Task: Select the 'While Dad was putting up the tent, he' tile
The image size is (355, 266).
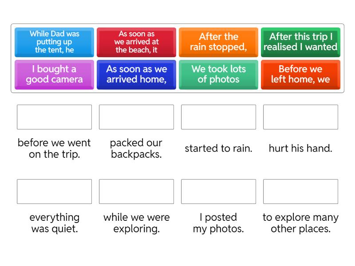Action: (x=54, y=42)
